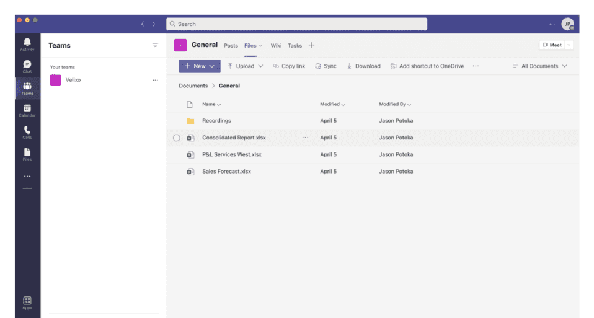This screenshot has width=594, height=318.
Task: Open the Calls phone icon
Action: (x=27, y=132)
